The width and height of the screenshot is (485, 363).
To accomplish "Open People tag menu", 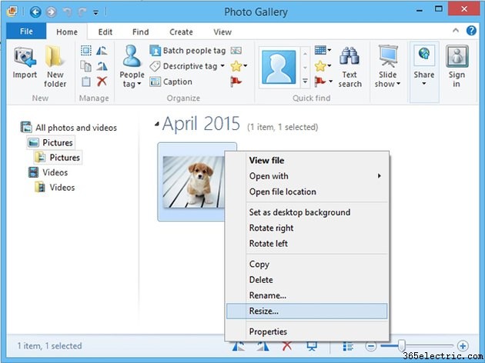I will pyautogui.click(x=132, y=66).
